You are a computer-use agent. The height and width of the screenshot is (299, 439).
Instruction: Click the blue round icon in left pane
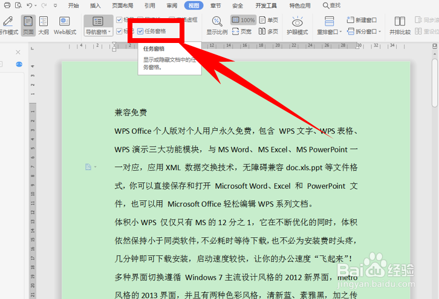tap(19, 64)
